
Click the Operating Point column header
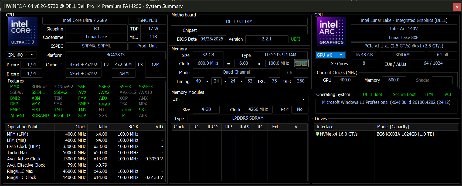click(30, 127)
